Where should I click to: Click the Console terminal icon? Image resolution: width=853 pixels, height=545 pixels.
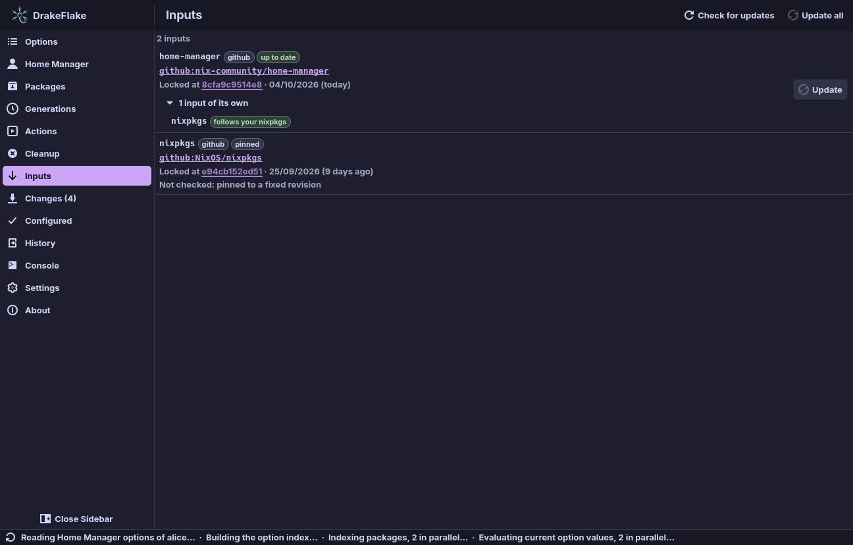pyautogui.click(x=13, y=265)
